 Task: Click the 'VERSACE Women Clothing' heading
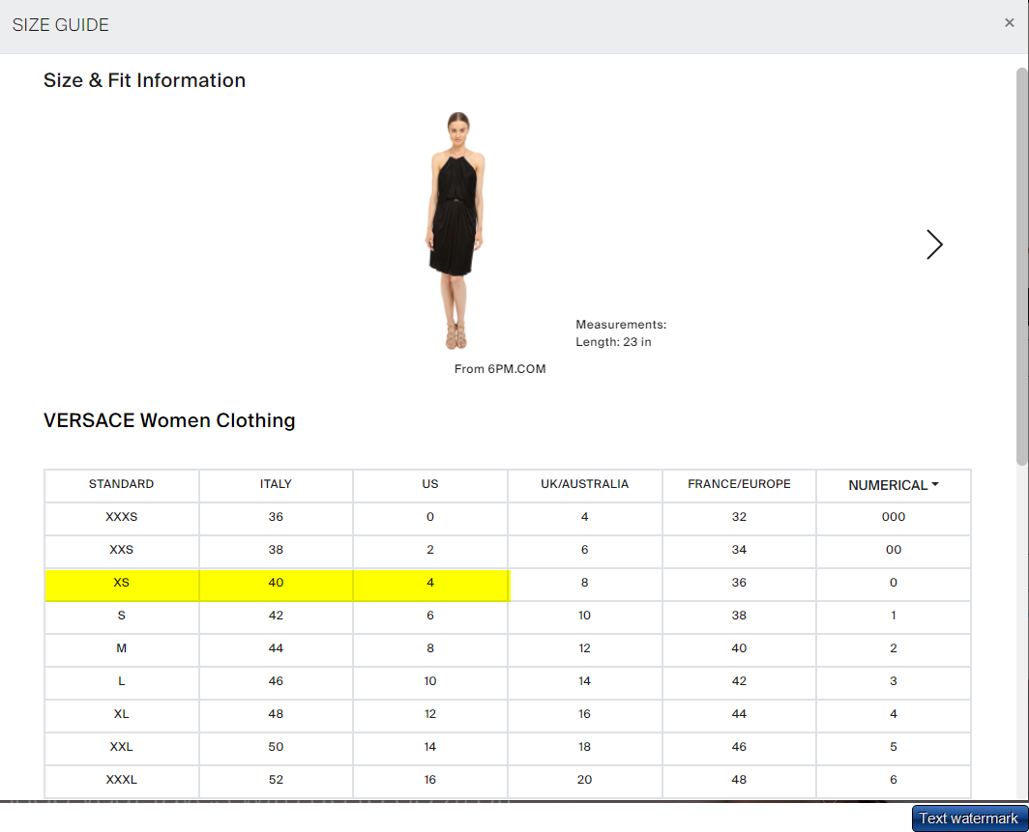tap(169, 420)
